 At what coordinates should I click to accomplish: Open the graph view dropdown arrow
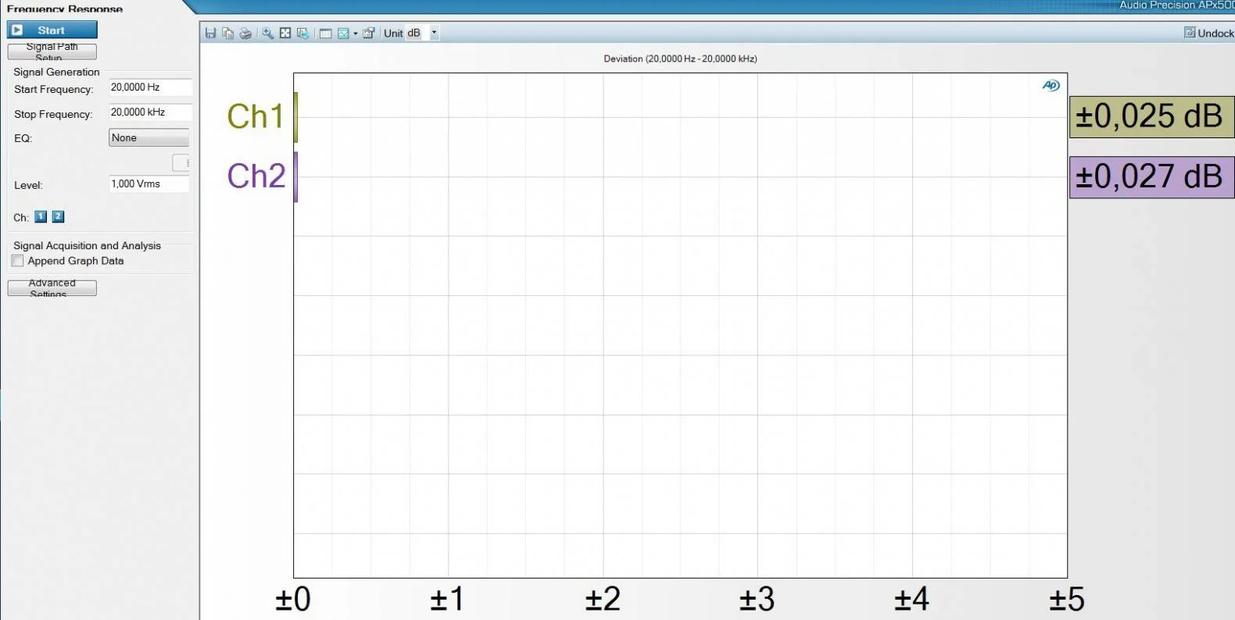pyautogui.click(x=356, y=34)
